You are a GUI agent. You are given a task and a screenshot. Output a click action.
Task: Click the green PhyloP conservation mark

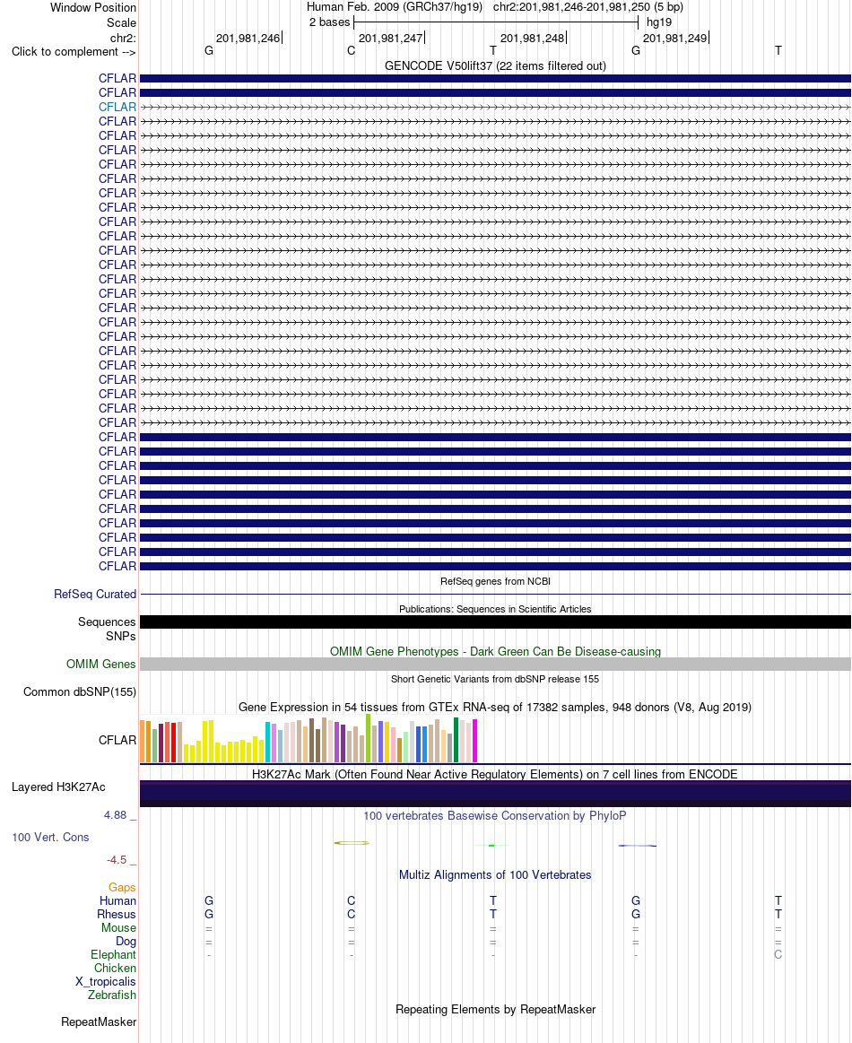click(492, 846)
